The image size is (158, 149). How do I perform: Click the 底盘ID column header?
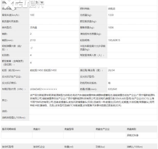(x=37, y=129)
